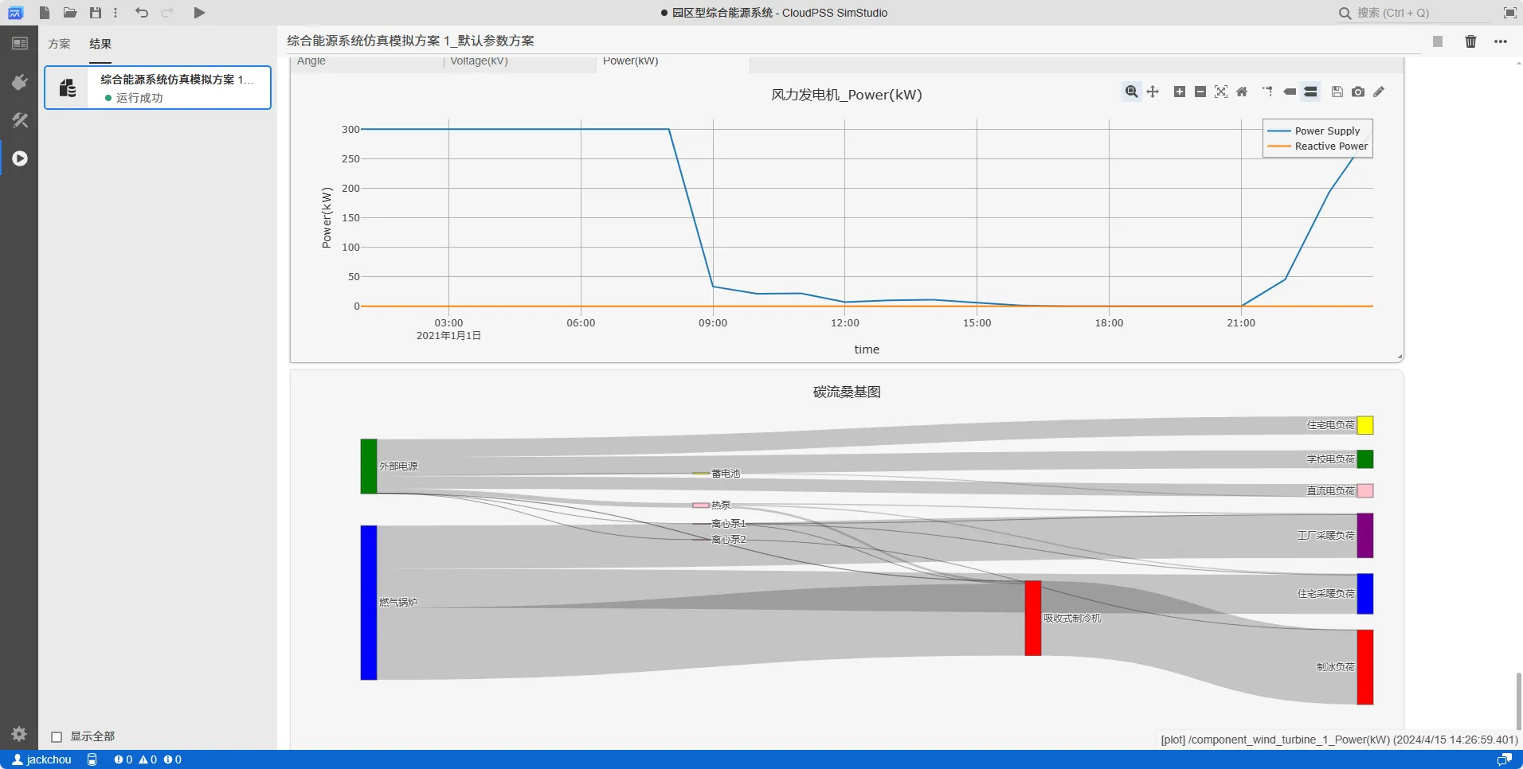Image resolution: width=1523 pixels, height=769 pixels.
Task: Switch to the 结果 tab
Action: 100,44
